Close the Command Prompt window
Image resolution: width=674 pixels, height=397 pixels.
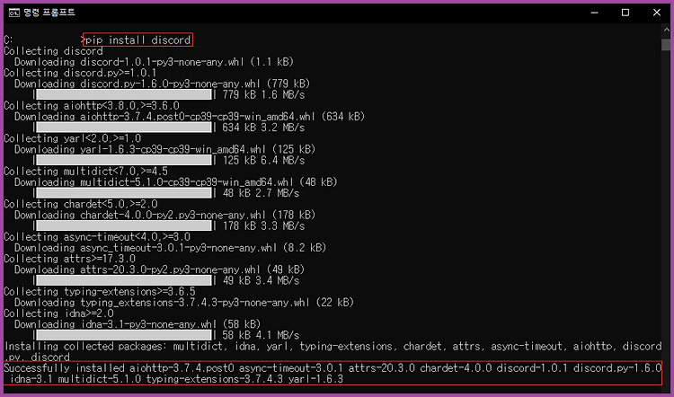pos(656,13)
